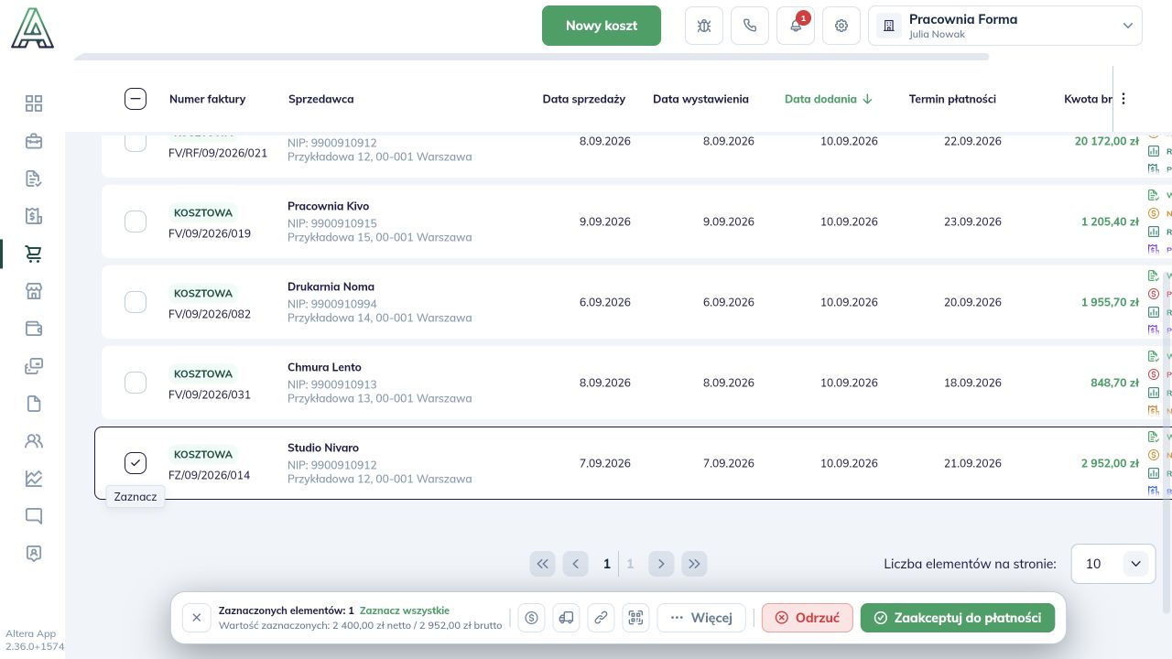Open the Więcej more actions menu
Screen dimensions: 1172x659
click(701, 618)
